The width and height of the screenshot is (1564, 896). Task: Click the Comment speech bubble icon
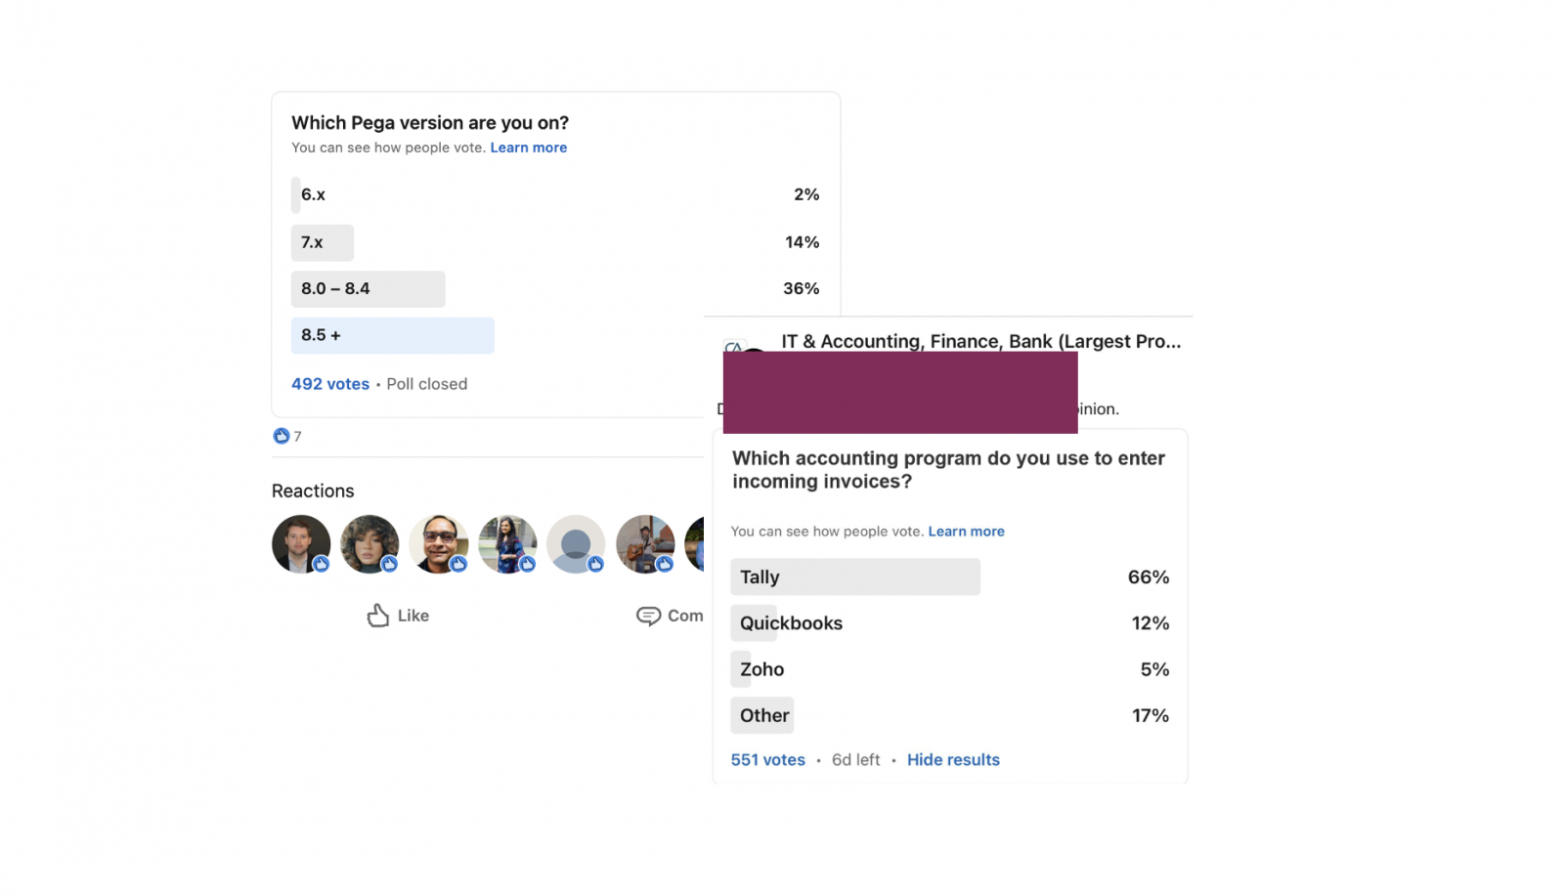pos(648,616)
